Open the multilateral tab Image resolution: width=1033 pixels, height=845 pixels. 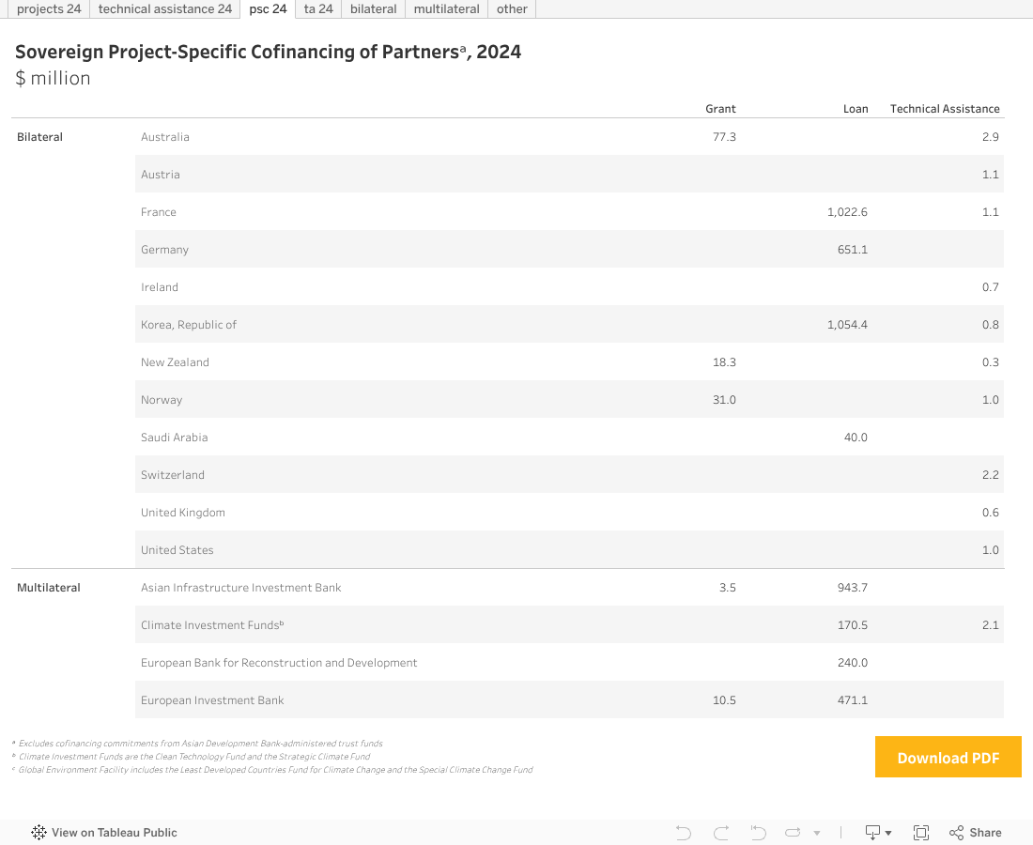(x=447, y=9)
